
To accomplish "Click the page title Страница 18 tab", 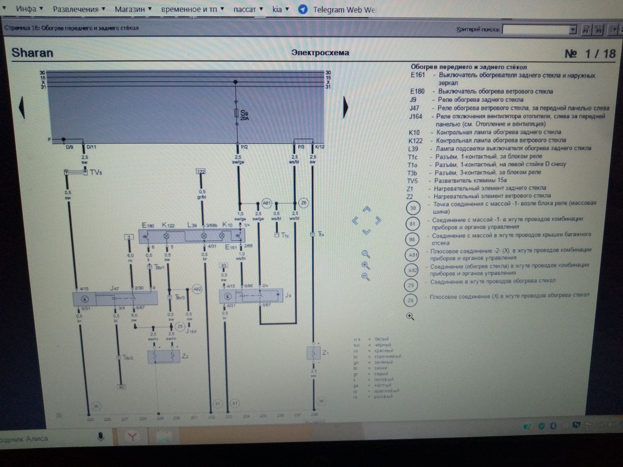I will tap(71, 28).
